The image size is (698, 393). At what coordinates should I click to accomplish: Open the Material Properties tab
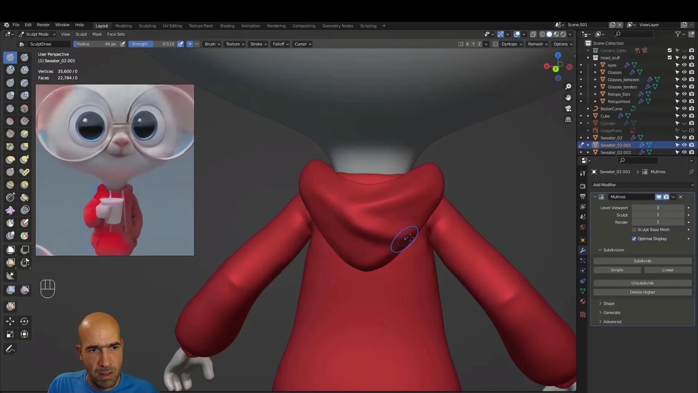(583, 302)
